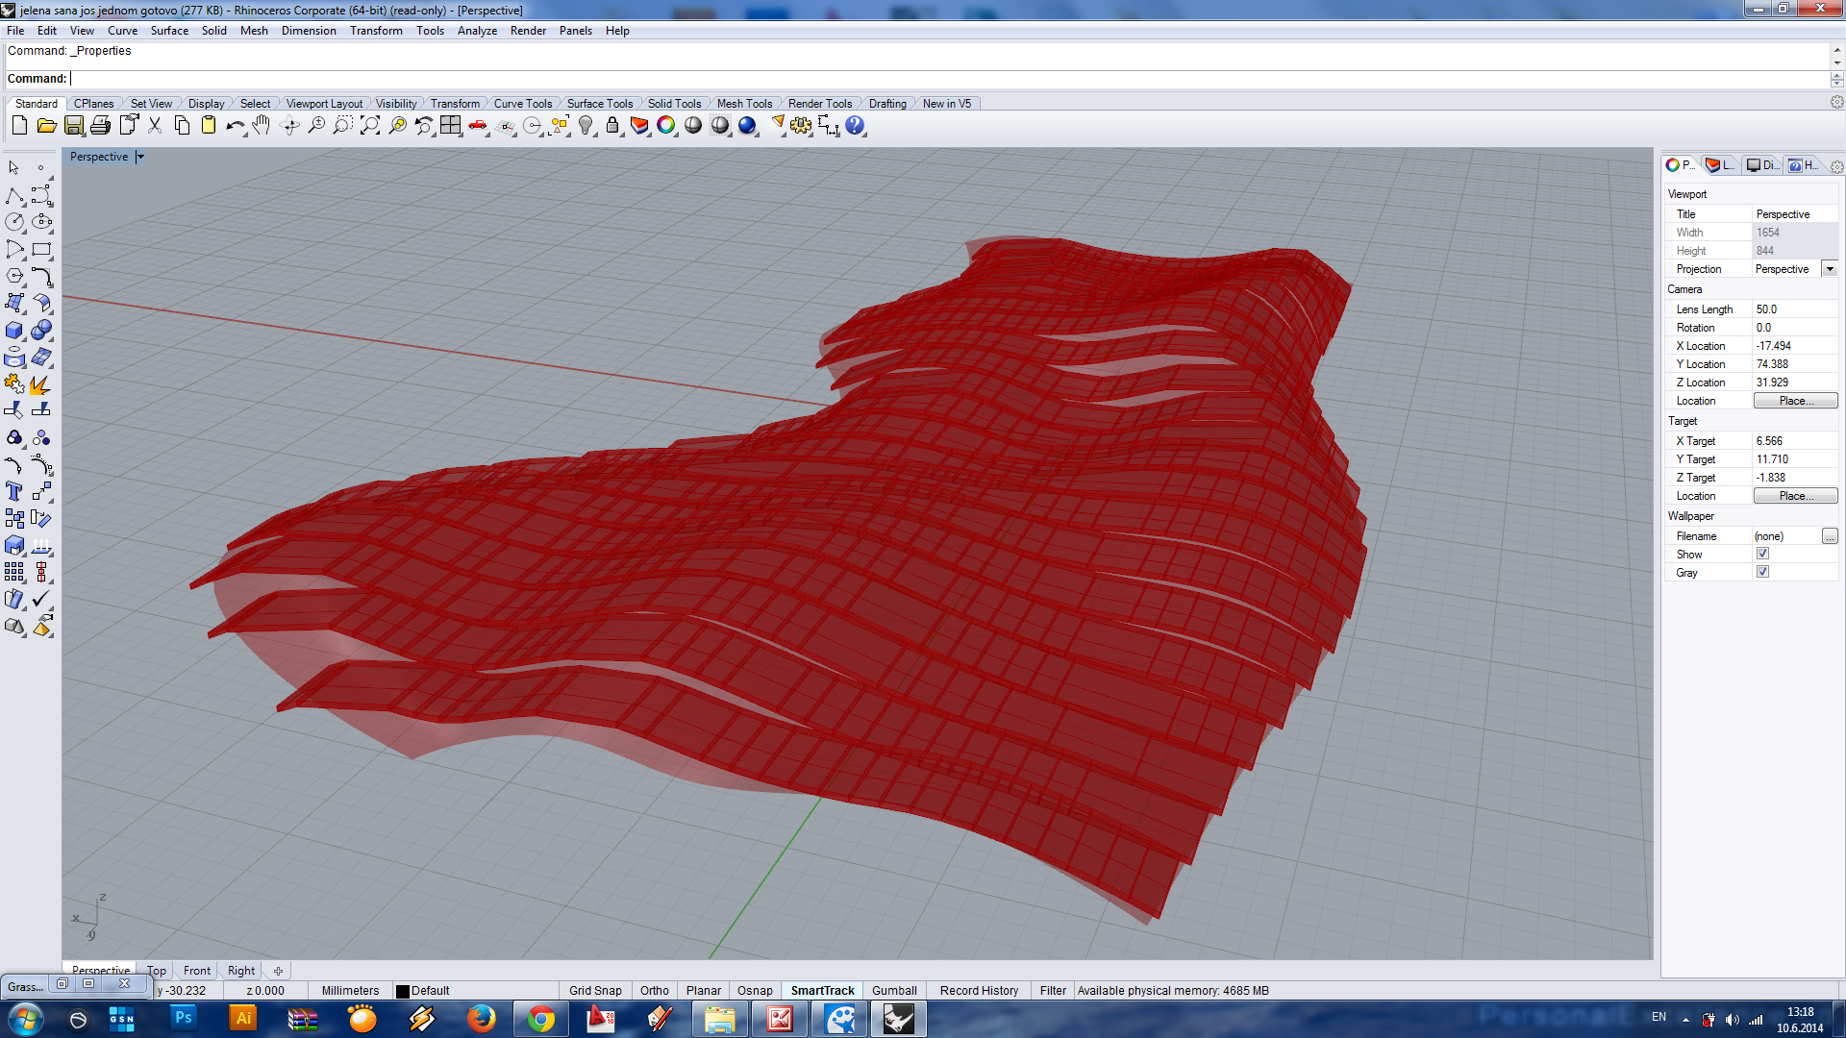Click the Filter button in status bar
The image size is (1846, 1038).
tap(1053, 991)
